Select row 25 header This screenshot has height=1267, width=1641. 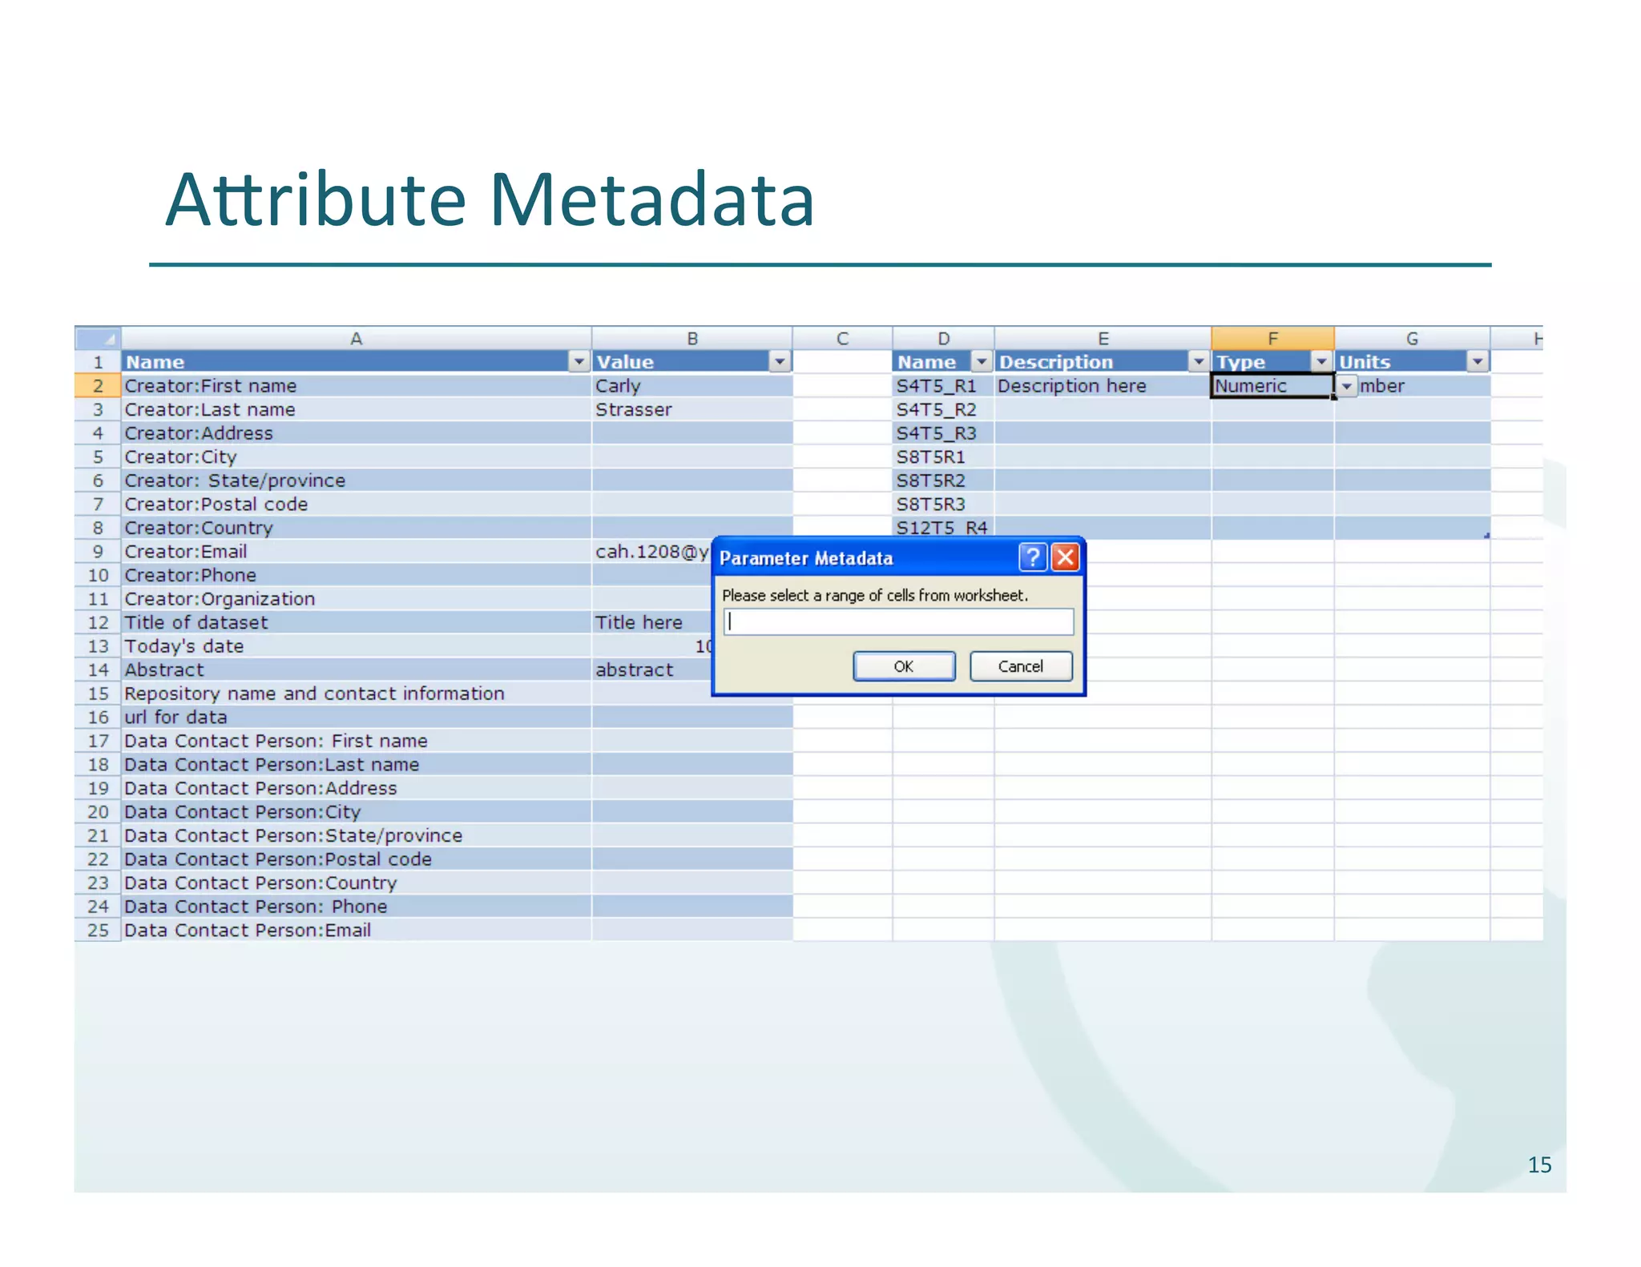click(98, 930)
